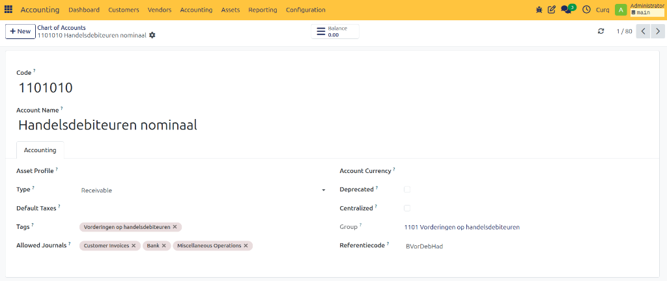Click the refresh record icon
This screenshot has height=281, width=667.
pos(601,31)
